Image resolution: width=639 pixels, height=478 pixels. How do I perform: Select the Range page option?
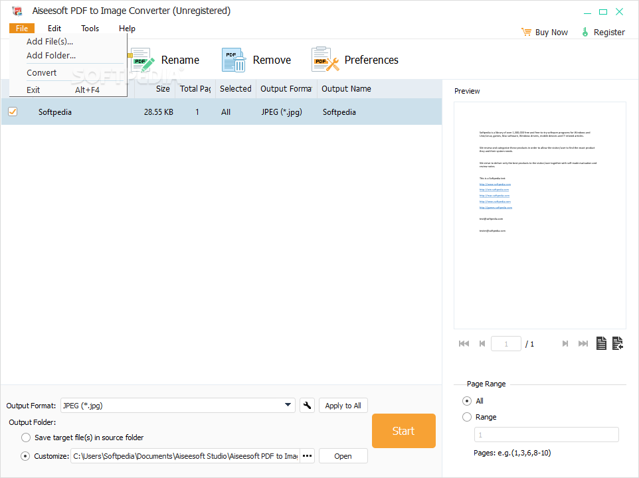pos(467,417)
